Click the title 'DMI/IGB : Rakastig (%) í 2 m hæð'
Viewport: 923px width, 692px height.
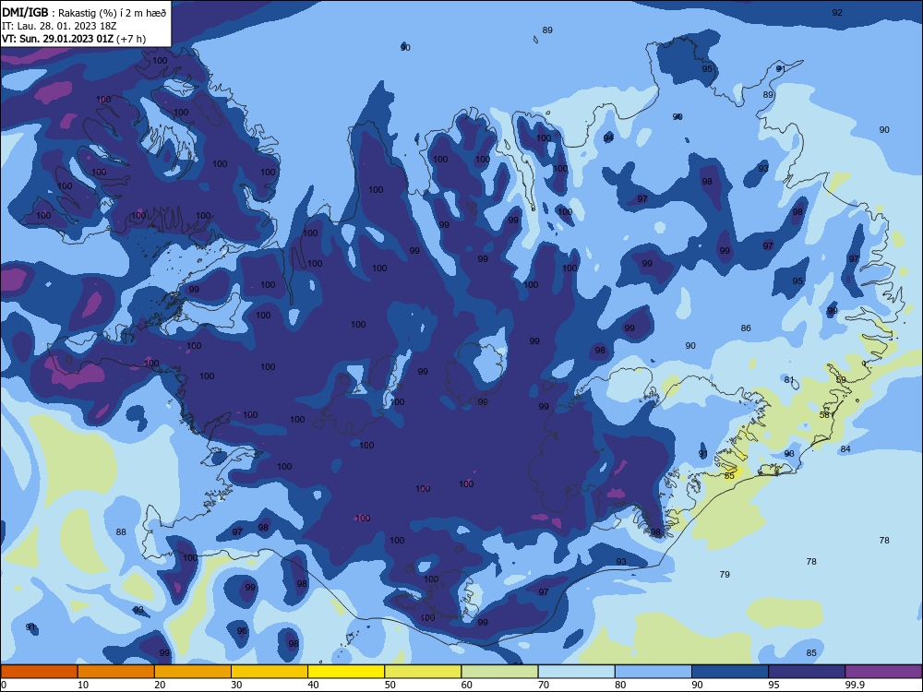84,12
